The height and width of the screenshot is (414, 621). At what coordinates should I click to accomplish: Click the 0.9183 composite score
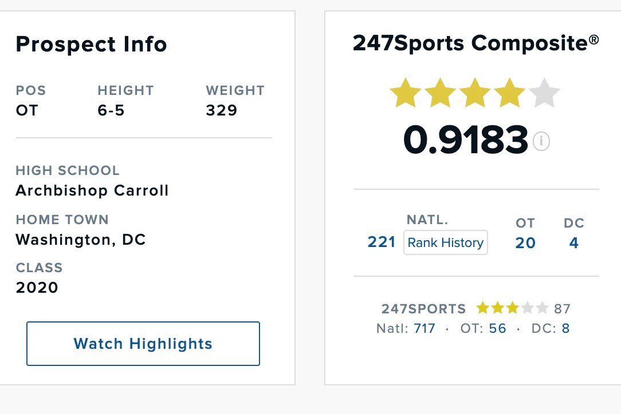465,141
